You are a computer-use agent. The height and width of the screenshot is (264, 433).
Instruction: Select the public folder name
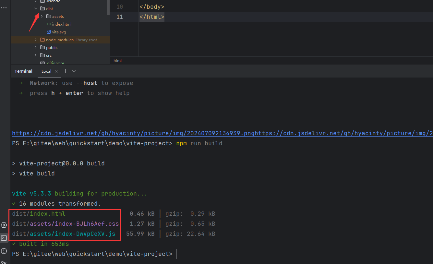pos(52,47)
